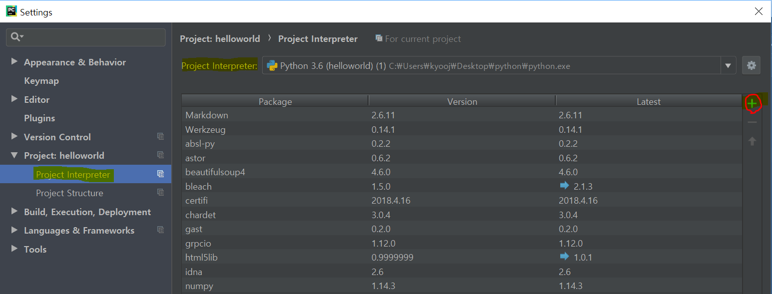Open the Project Interpreter dropdown arrow

pos(728,65)
